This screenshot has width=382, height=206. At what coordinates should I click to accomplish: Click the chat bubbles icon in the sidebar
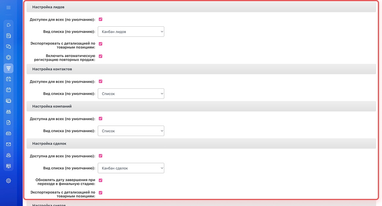click(8, 47)
